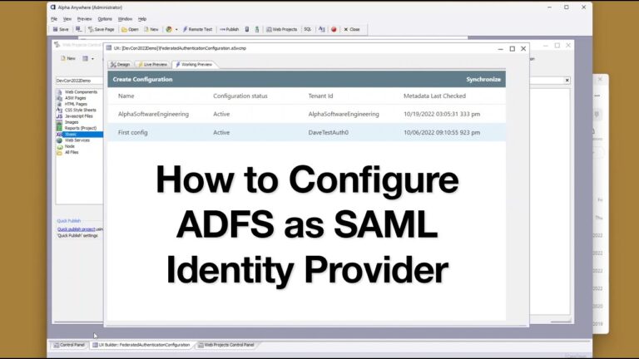Click the Publish toolbar button
Viewport: 639px width, 359px height.
pyautogui.click(x=230, y=29)
